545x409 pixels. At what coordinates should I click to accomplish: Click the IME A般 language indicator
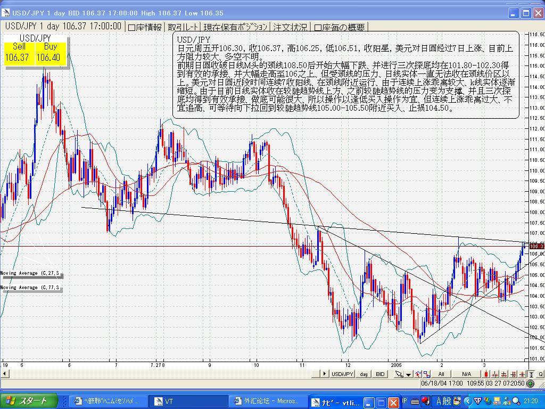[x=444, y=402]
